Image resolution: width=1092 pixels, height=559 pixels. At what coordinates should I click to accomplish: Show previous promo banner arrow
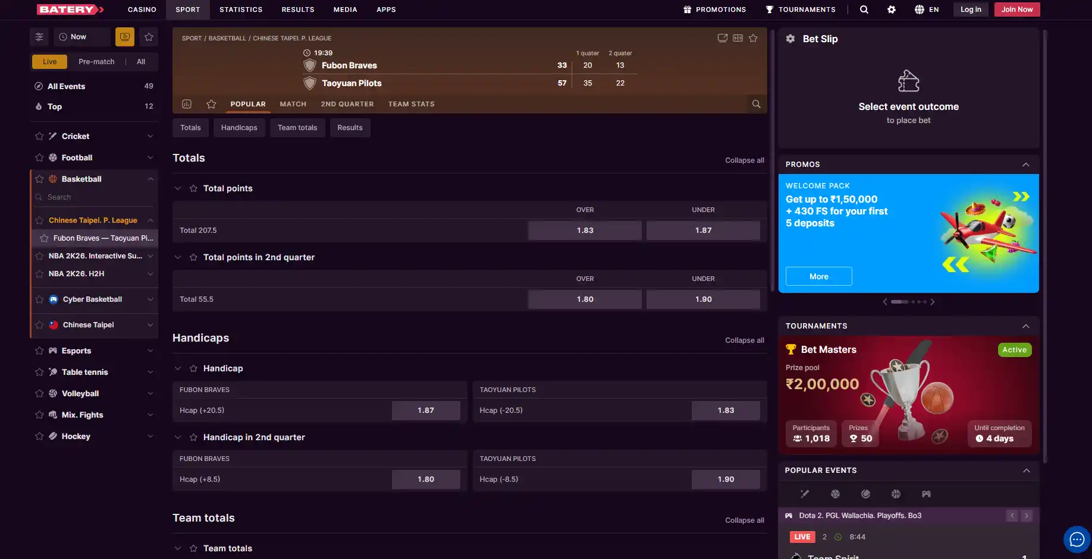pyautogui.click(x=885, y=302)
